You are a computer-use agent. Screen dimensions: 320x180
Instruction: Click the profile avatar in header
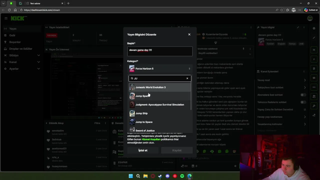(x=310, y=18)
